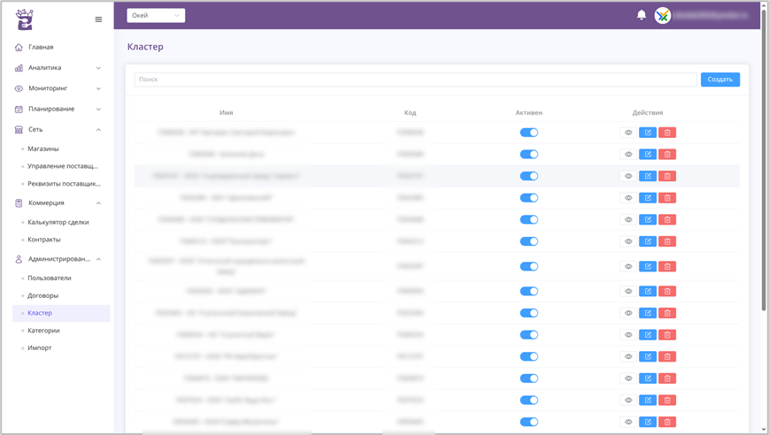The image size is (769, 435).
Task: Toggle Активен switch in two-line name row
Action: 528,266
